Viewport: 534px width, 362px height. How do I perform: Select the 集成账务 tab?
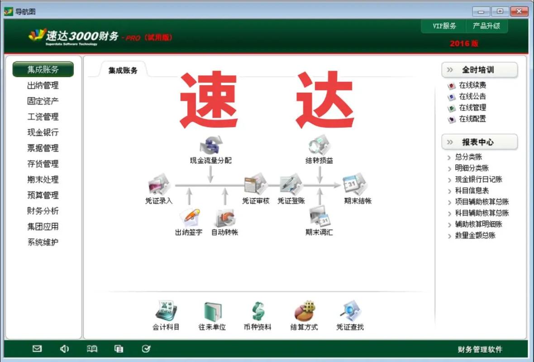click(x=123, y=71)
